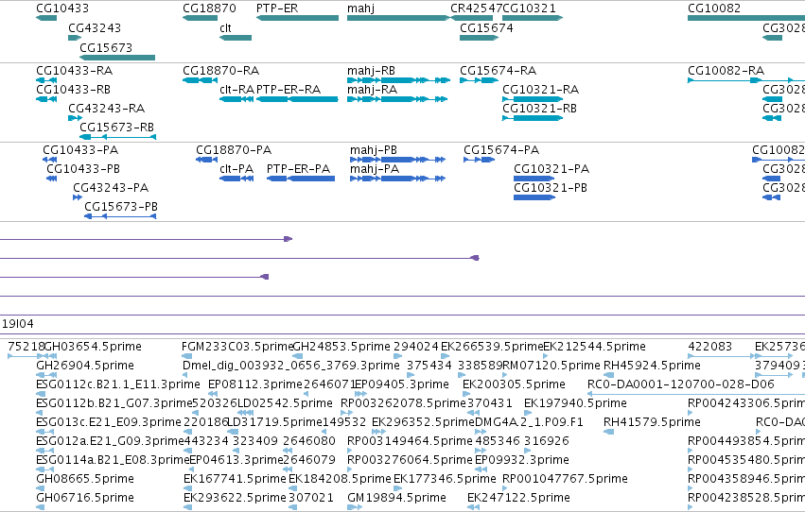Click the 19I04 clone label
Screen dimensions: 805x512
[18, 324]
